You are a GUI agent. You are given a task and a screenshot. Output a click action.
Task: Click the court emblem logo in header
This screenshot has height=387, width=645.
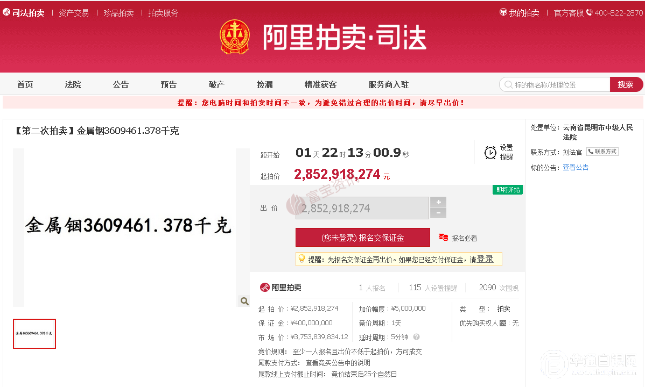click(x=234, y=37)
